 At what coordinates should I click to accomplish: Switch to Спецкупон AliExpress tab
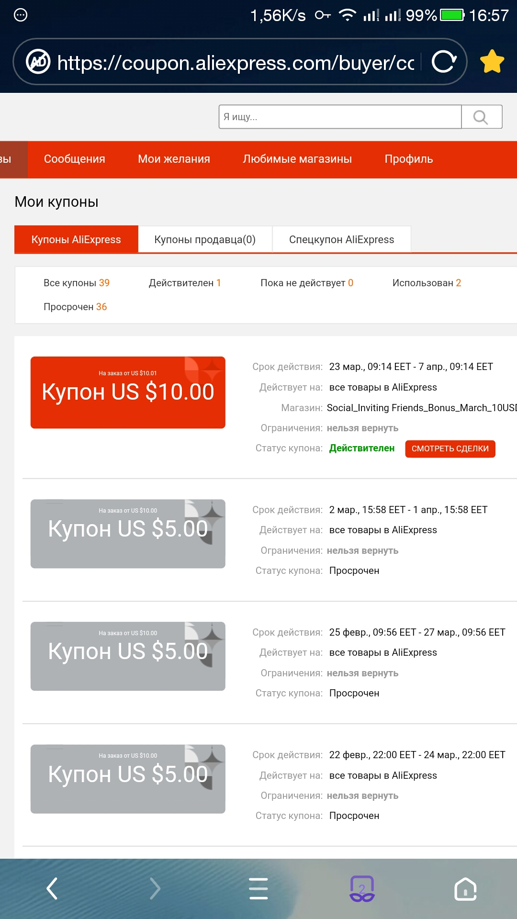click(x=342, y=239)
